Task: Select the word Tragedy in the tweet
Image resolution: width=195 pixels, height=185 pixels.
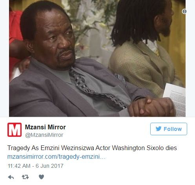Action: click(19, 148)
